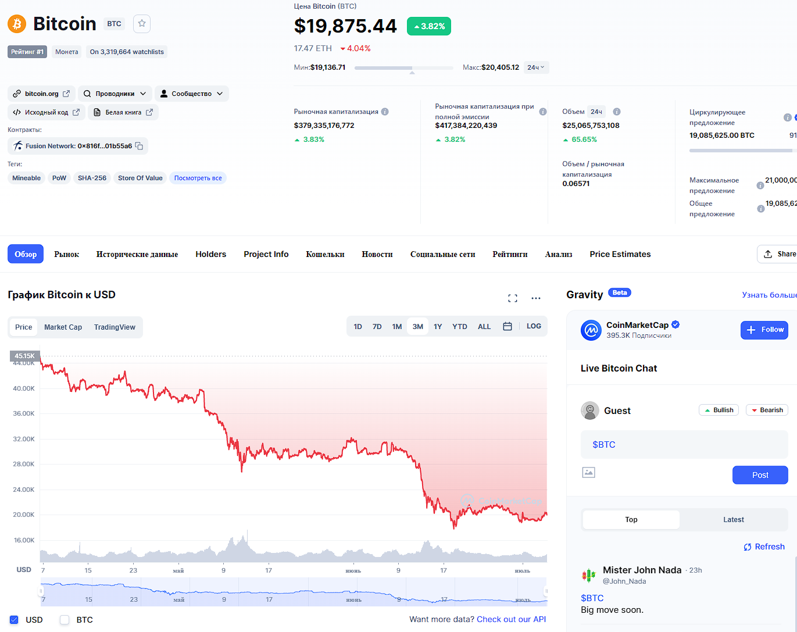Follow the CoinMarketCap account
Viewport: 797px width, 632px height.
764,330
